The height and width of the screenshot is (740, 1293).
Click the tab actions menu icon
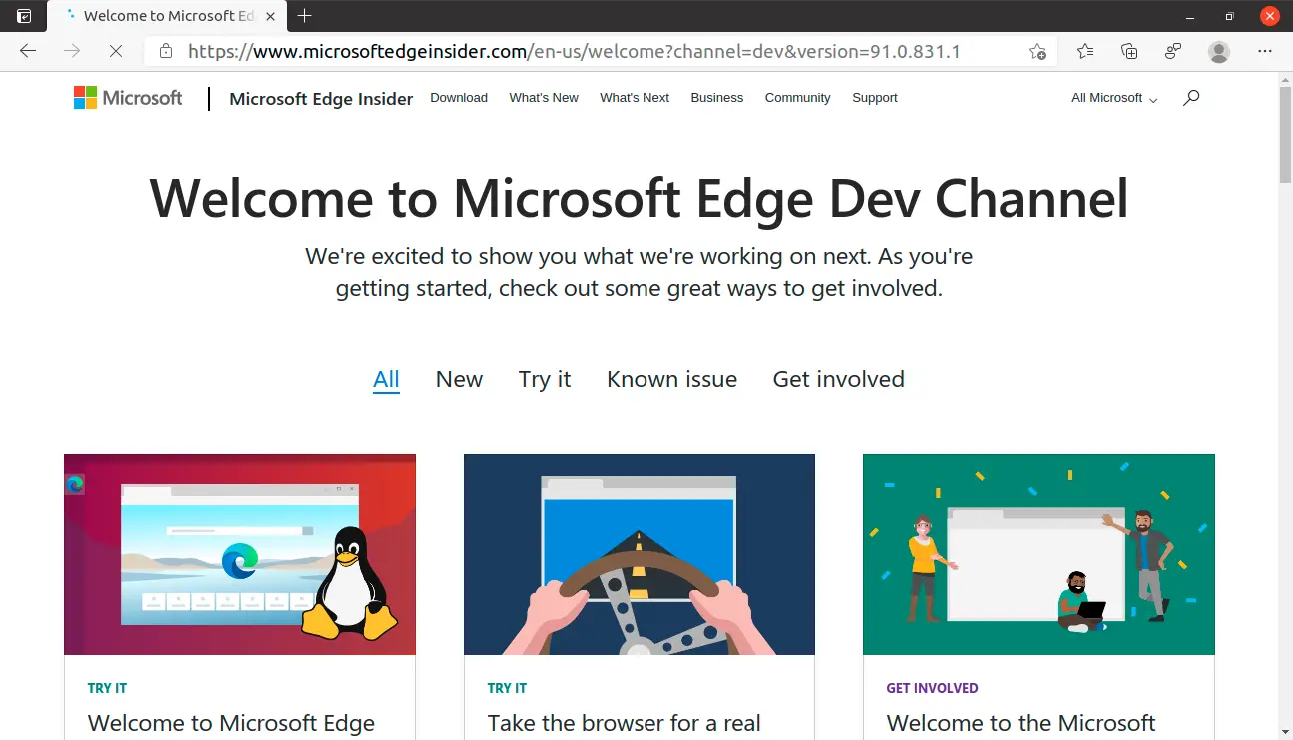tap(24, 16)
